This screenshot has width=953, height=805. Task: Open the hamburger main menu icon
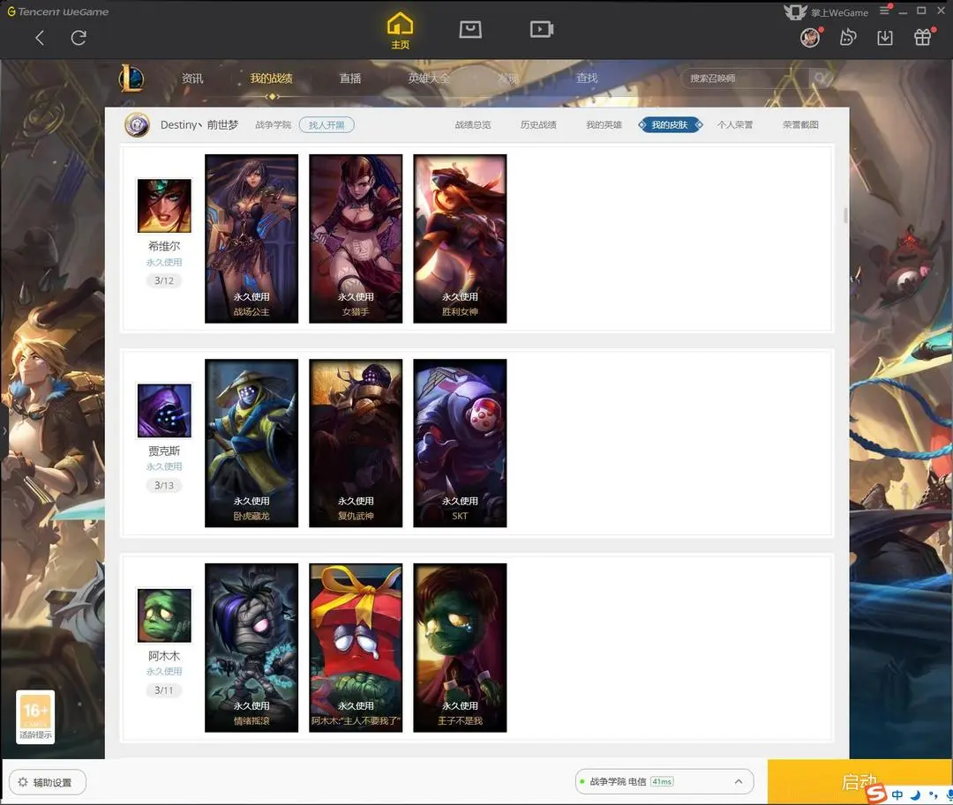(x=884, y=11)
